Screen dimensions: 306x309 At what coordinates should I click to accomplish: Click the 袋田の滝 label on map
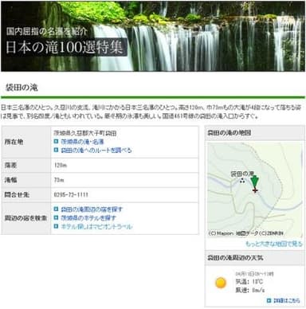(242, 174)
